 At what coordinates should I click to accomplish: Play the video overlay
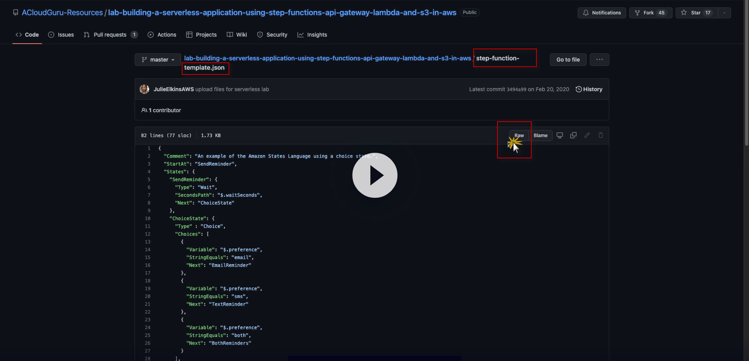(375, 175)
